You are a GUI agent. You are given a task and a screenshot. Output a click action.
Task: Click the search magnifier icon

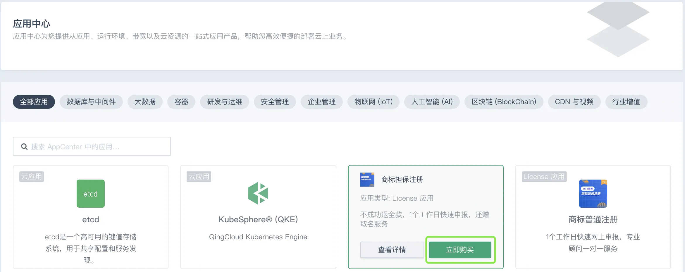point(24,147)
